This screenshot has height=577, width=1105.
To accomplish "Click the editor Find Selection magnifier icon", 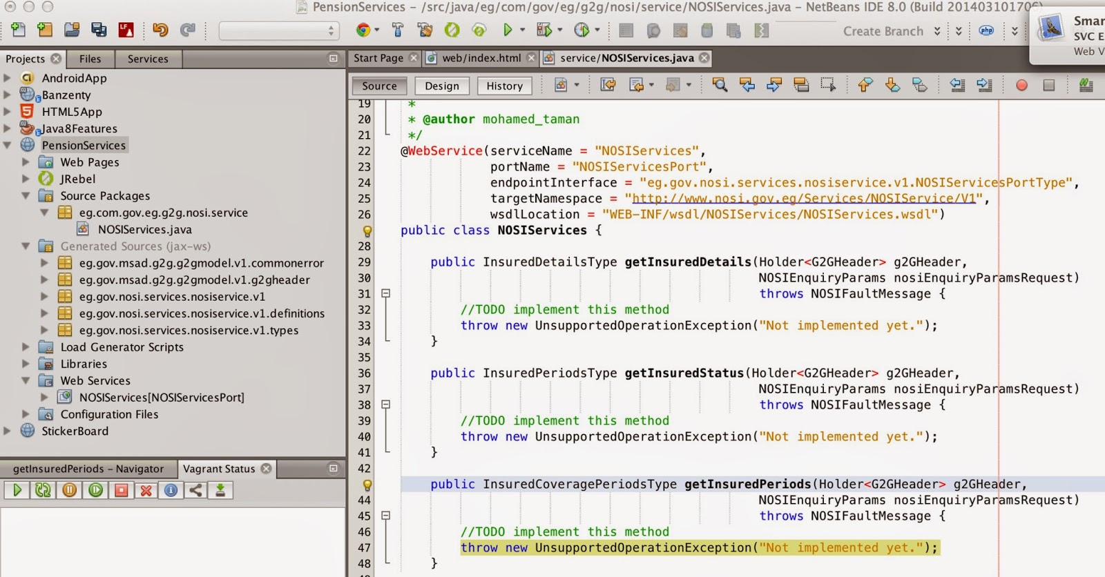I will tap(720, 85).
